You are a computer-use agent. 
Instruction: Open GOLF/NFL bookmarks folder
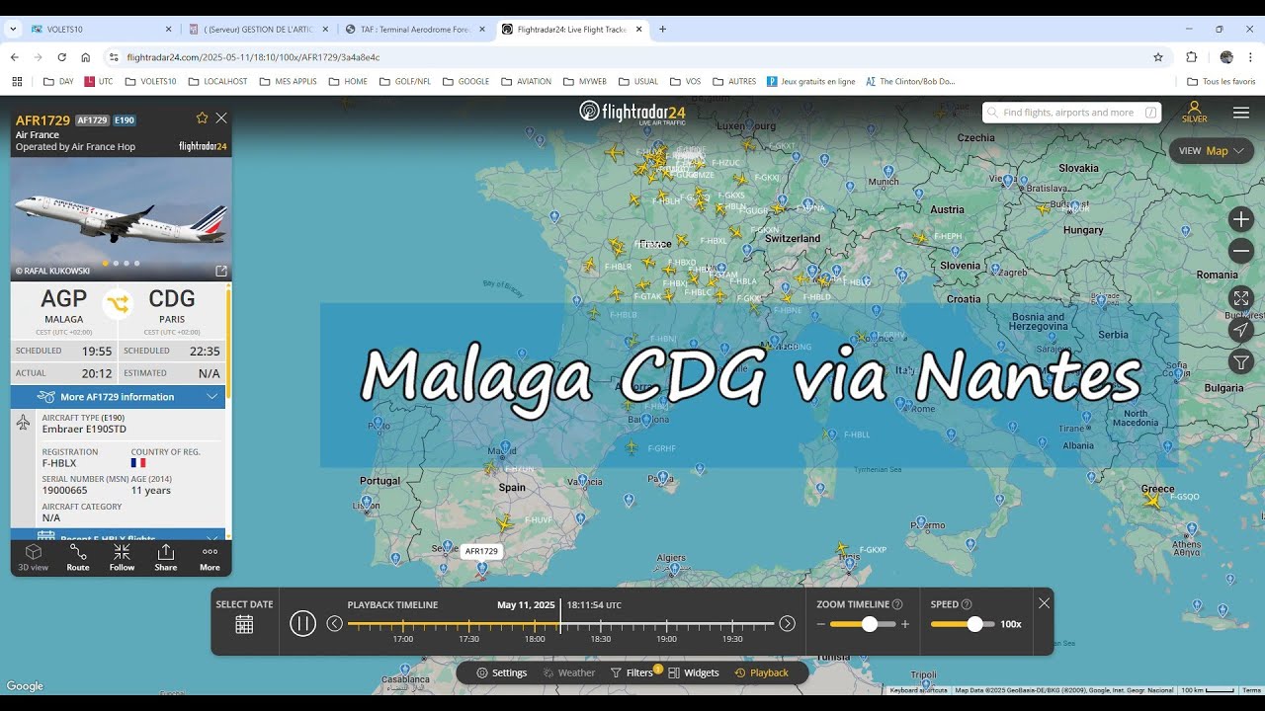(x=404, y=81)
